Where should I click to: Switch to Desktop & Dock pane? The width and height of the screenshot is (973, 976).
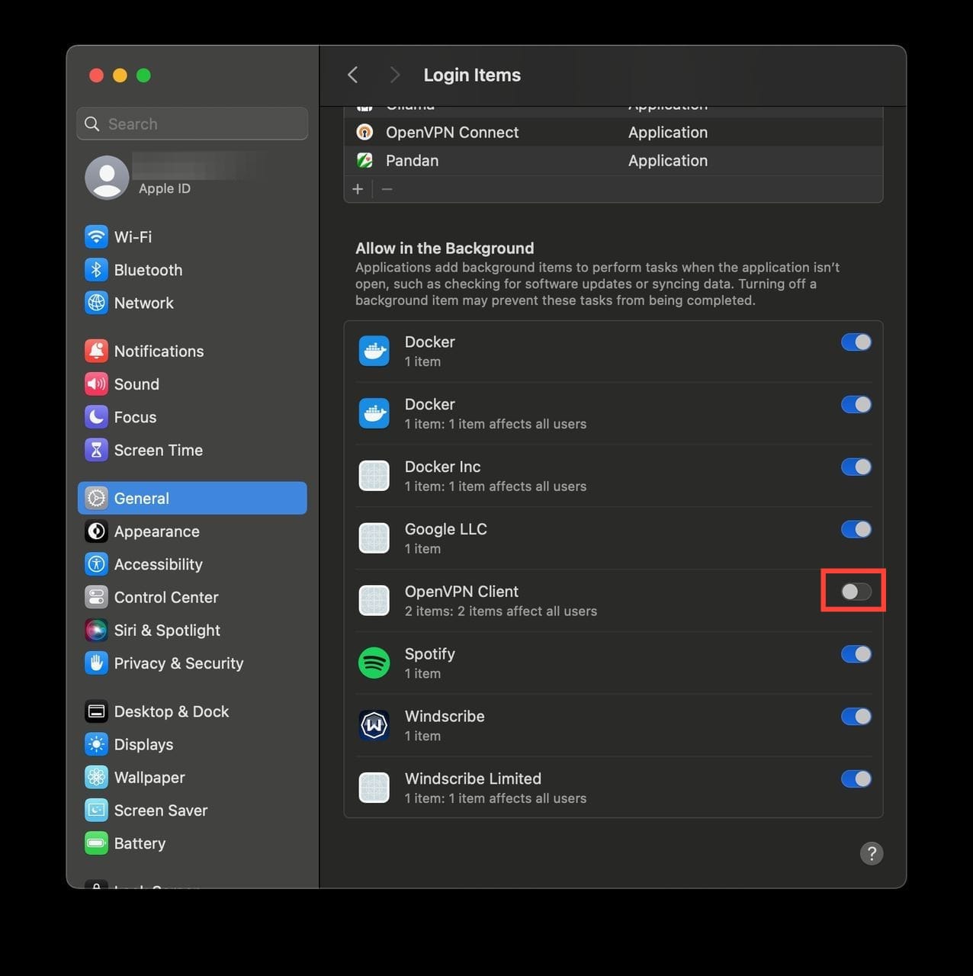[192, 711]
